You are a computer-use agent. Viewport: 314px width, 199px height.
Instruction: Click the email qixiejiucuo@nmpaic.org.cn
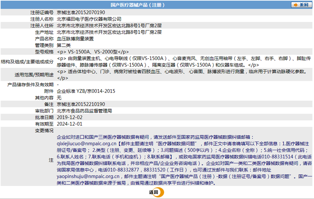click(x=86, y=144)
